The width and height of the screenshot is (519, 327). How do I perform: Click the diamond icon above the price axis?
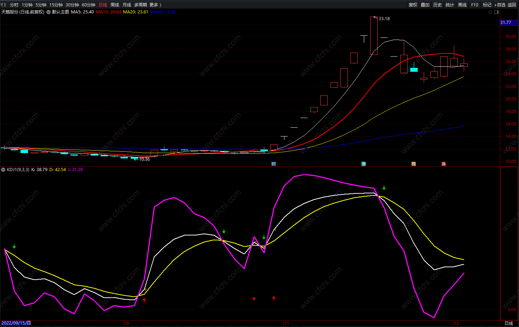490,12
